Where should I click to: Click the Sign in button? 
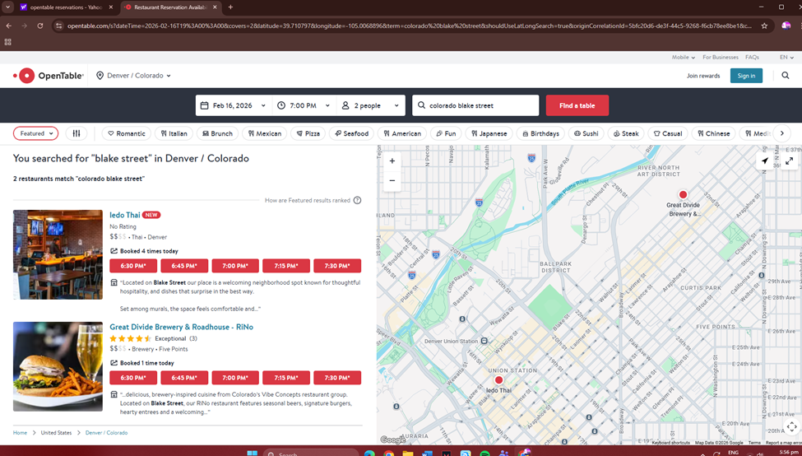[x=746, y=76]
